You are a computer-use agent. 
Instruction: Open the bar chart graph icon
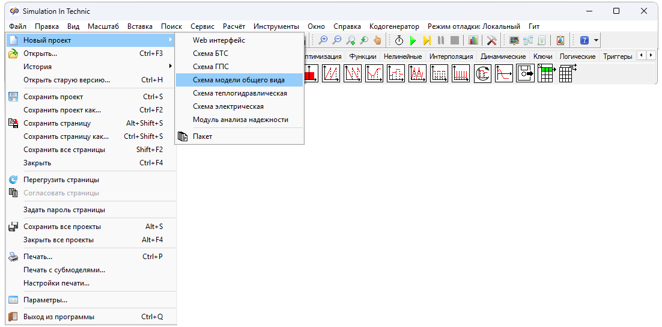pyautogui.click(x=473, y=40)
